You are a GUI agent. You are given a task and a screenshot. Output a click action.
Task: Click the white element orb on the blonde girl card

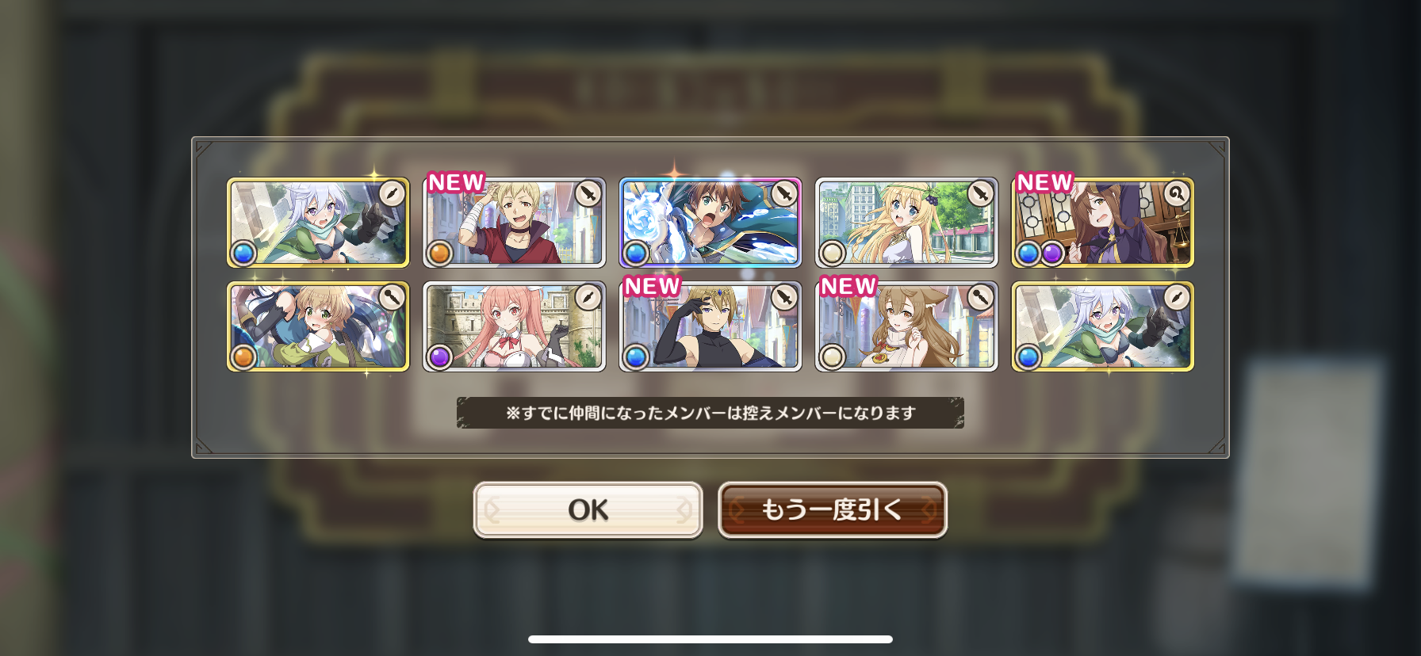coord(832,253)
